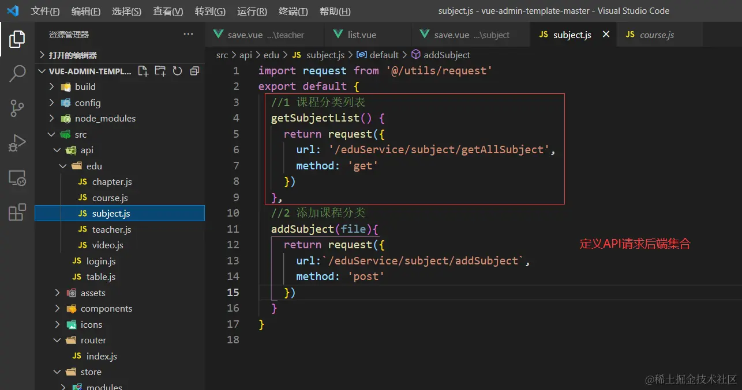The width and height of the screenshot is (742, 390).
Task: Click line number 15 in the gutter
Action: point(233,292)
